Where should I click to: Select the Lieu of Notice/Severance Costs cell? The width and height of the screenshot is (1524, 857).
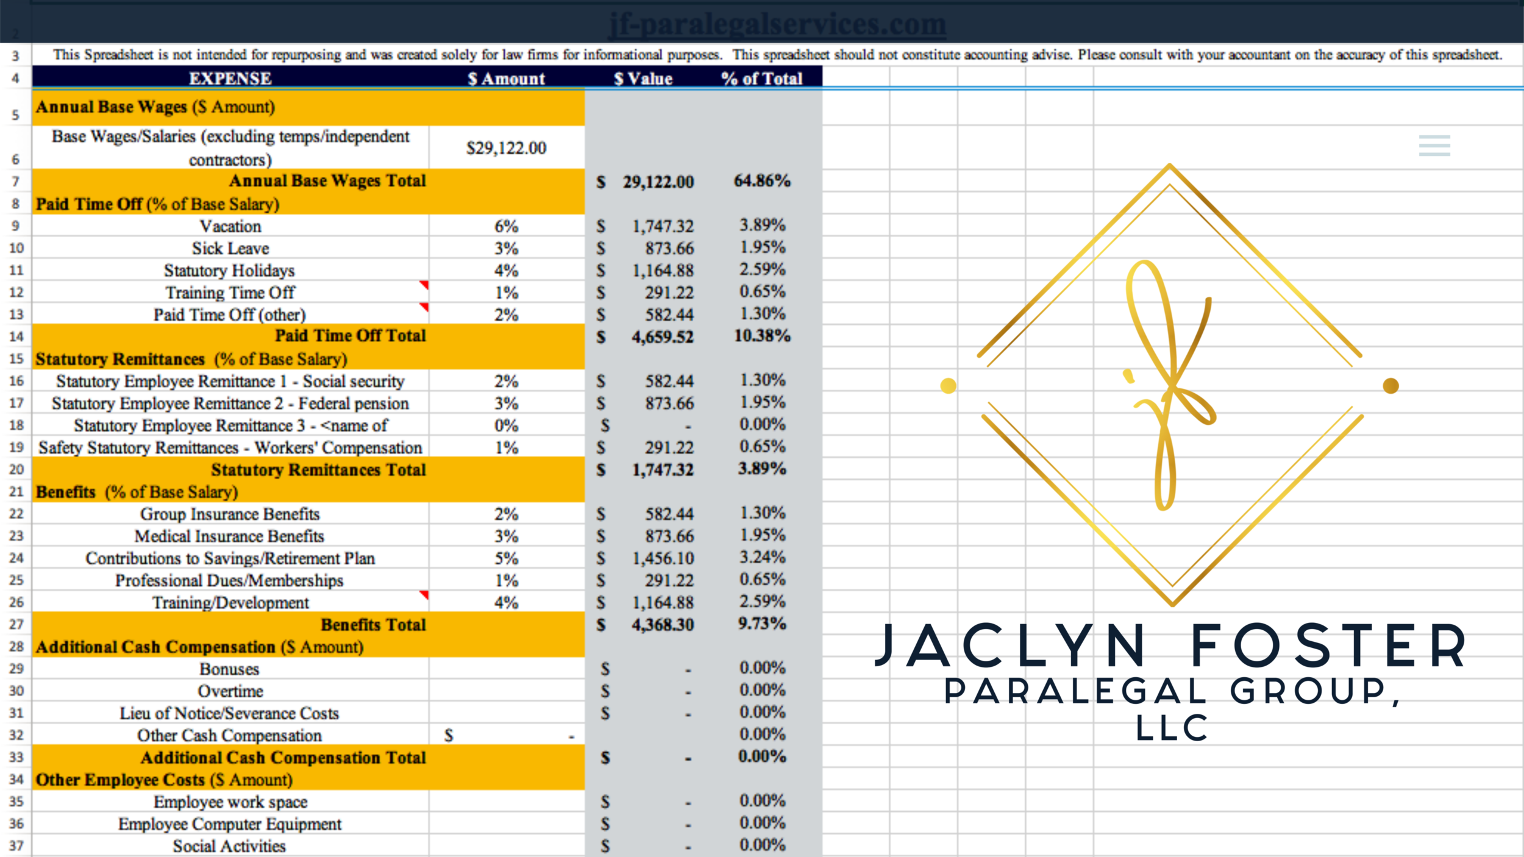click(x=230, y=713)
